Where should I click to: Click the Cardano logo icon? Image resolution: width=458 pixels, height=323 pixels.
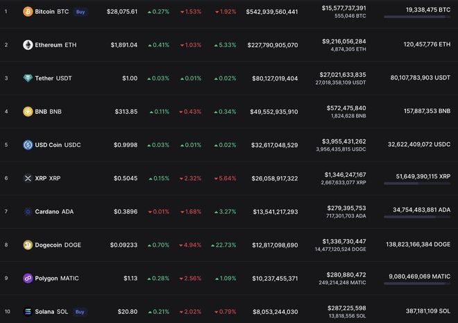28,211
